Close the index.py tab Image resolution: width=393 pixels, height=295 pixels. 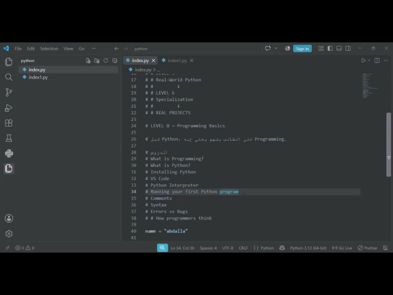click(154, 60)
